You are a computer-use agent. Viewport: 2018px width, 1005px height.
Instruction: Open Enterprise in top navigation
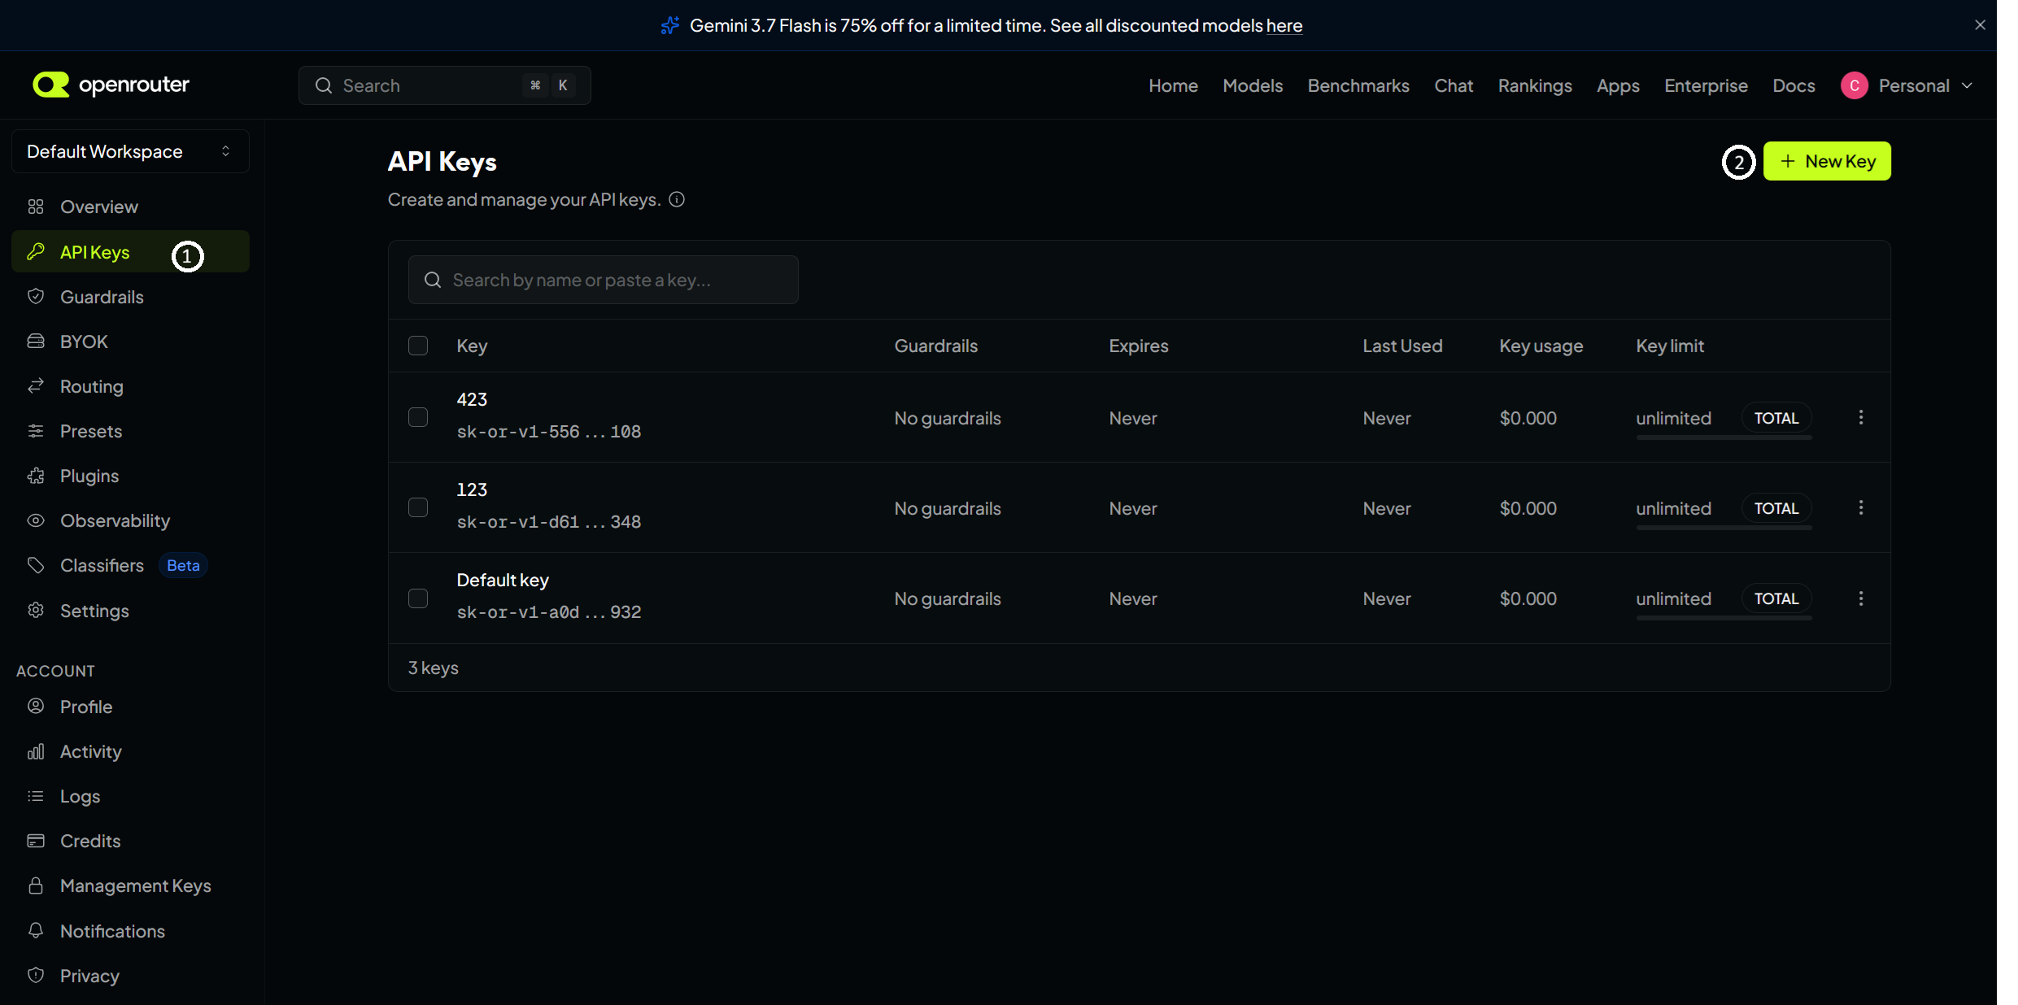coord(1705,85)
